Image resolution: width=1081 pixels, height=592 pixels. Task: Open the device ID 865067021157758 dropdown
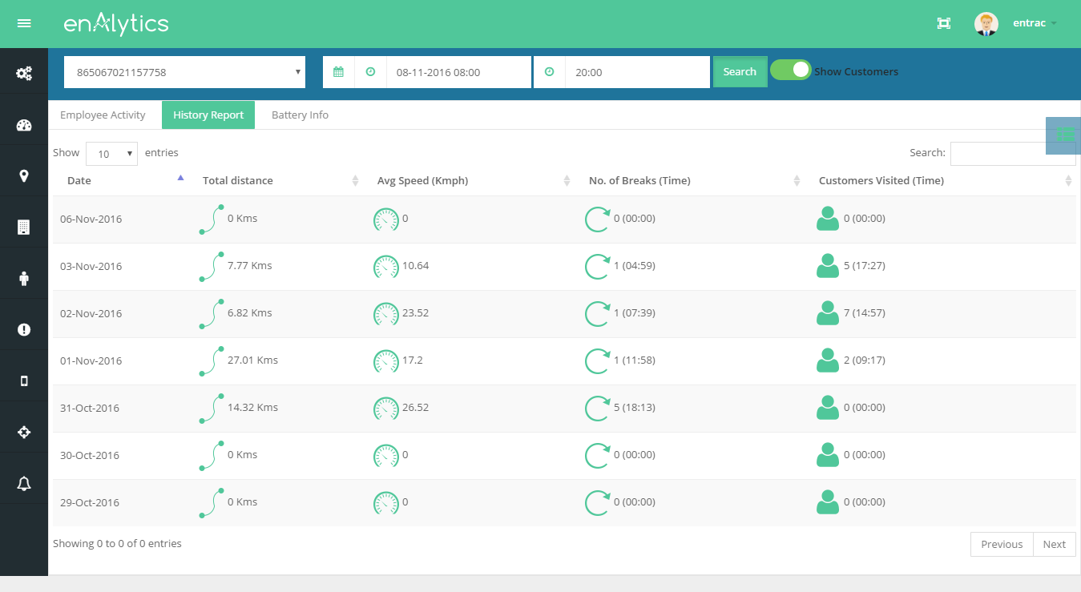tap(184, 72)
